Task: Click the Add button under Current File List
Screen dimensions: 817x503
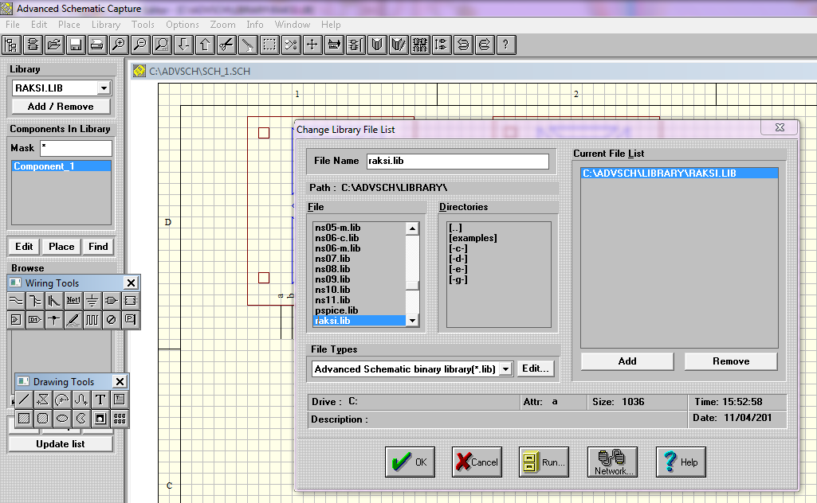Action: pos(627,361)
